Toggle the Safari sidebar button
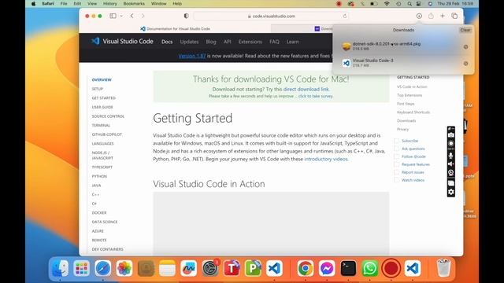 pyautogui.click(x=113, y=16)
